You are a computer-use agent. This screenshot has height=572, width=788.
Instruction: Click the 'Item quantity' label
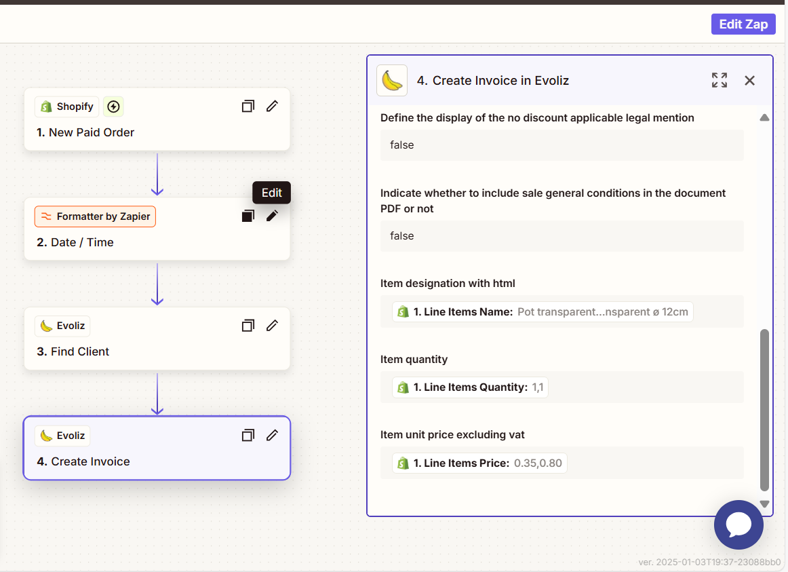pos(414,360)
